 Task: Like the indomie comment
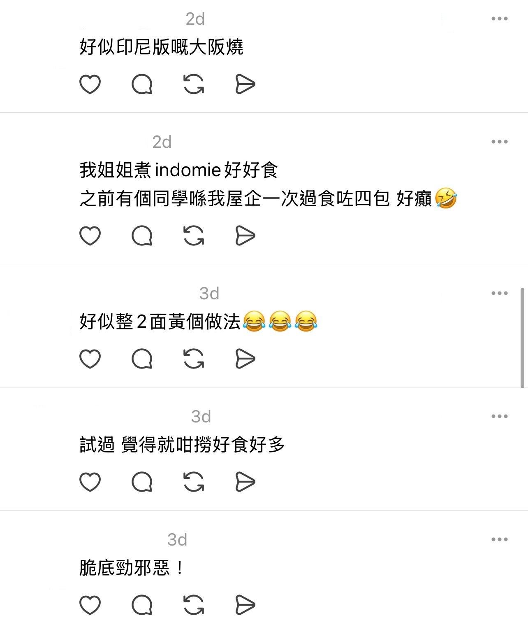tap(90, 236)
